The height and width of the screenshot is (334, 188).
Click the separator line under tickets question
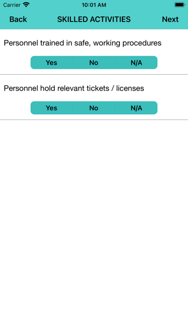pyautogui.click(x=94, y=119)
